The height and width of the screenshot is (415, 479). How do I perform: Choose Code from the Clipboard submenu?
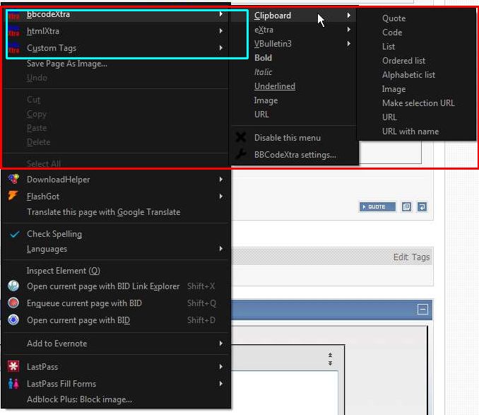tap(392, 33)
